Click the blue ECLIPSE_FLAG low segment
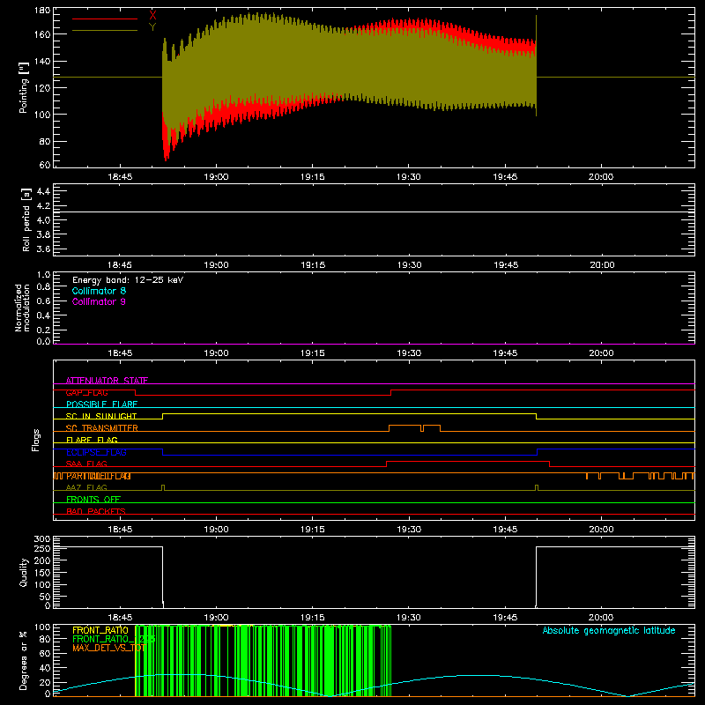This screenshot has height=705, width=705. (350, 455)
